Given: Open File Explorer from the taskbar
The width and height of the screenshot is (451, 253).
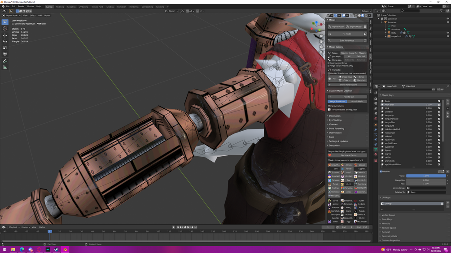Looking at the screenshot, I should click(x=13, y=249).
